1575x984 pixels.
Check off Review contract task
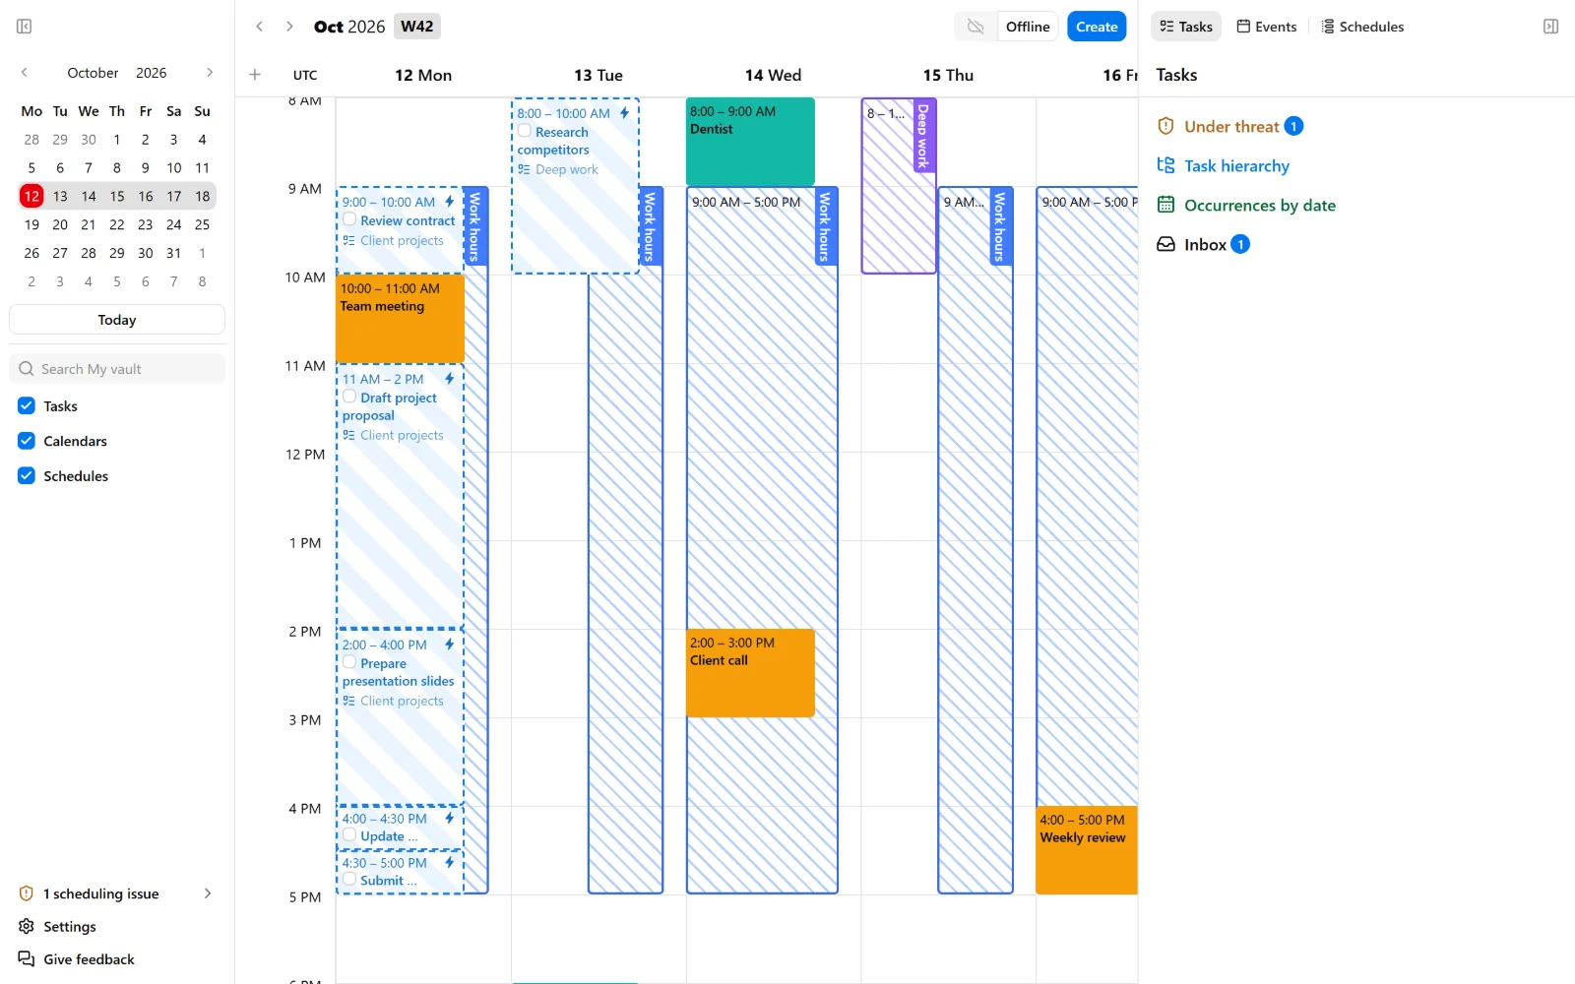point(349,219)
